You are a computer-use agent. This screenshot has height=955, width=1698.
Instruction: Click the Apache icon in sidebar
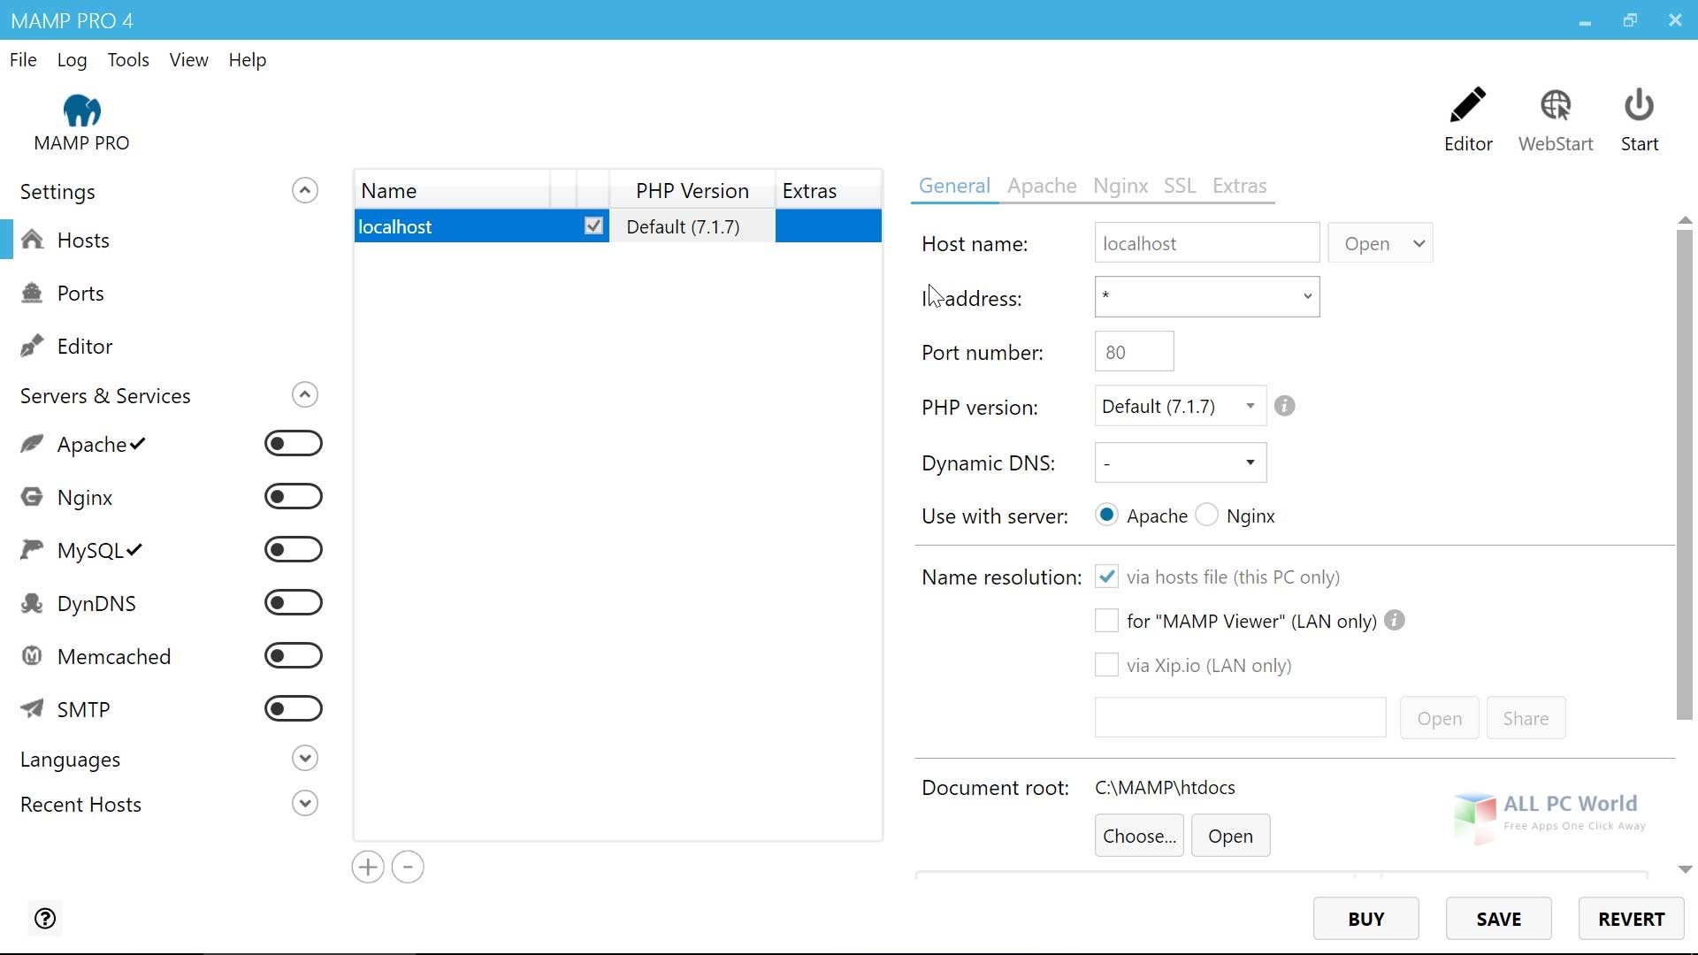34,443
